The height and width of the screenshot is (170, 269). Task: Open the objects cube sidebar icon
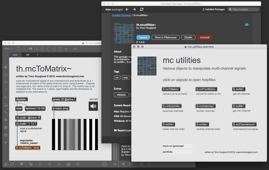(x=6, y=67)
